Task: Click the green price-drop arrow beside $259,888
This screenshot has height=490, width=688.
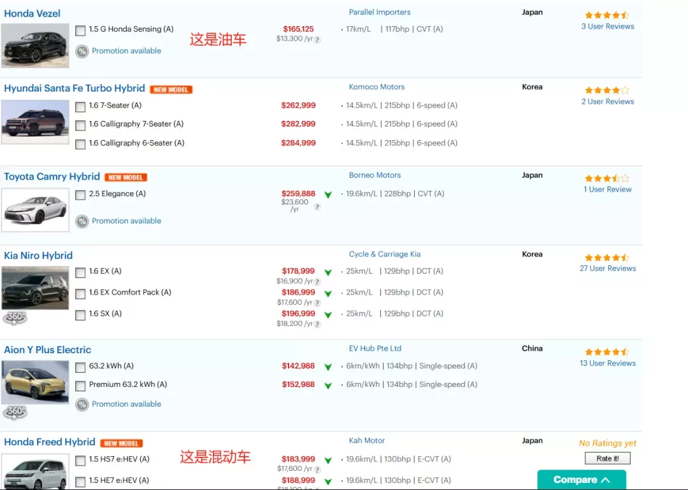Action: coord(328,195)
